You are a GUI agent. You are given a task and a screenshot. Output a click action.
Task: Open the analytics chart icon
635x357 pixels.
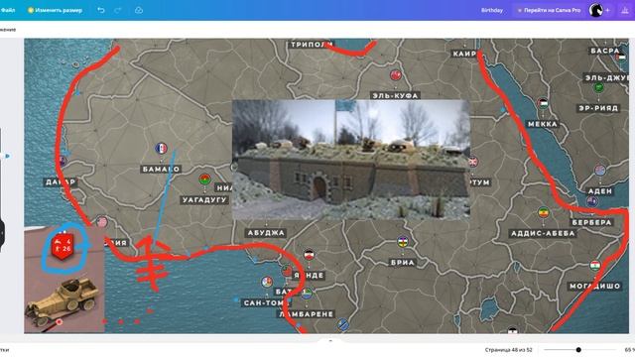[x=625, y=11]
